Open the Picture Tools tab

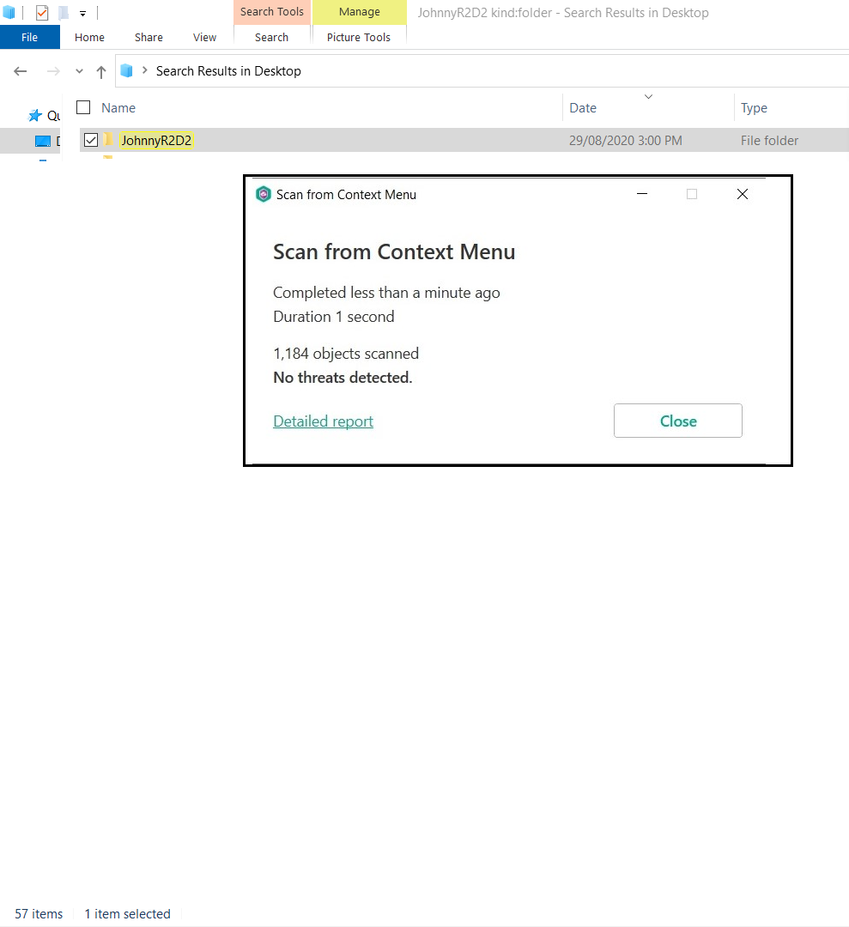[x=358, y=37]
